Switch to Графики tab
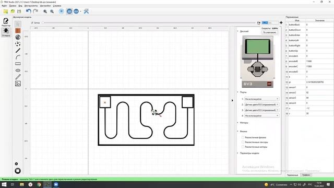The height and width of the screenshot is (188, 334). point(306,175)
